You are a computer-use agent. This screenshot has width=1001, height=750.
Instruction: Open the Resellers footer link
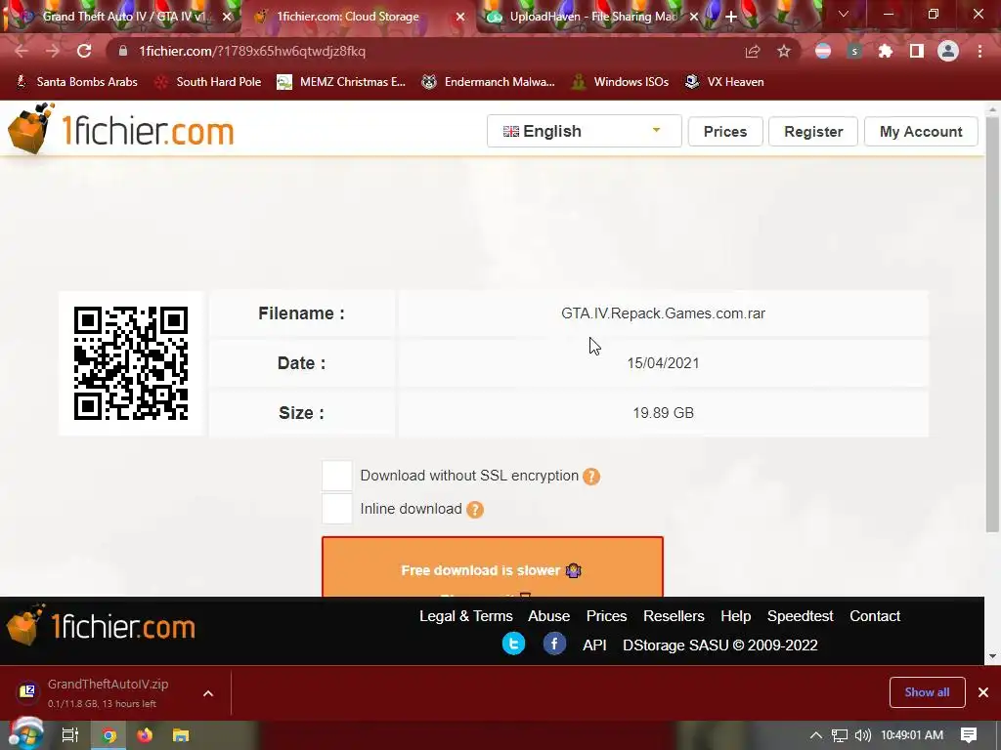[x=674, y=616]
